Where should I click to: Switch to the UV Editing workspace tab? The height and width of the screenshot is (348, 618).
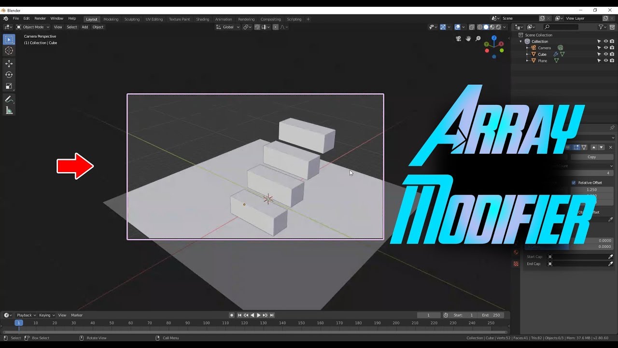click(154, 19)
